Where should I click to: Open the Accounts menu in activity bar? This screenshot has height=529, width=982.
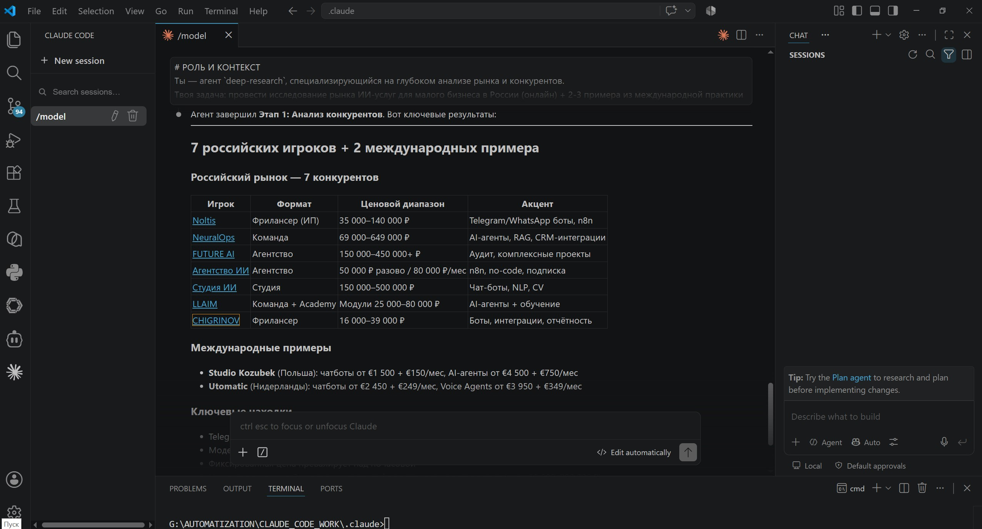[14, 480]
